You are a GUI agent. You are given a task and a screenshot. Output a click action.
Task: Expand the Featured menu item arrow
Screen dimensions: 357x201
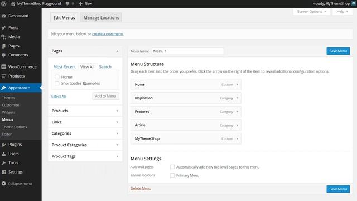tap(237, 112)
